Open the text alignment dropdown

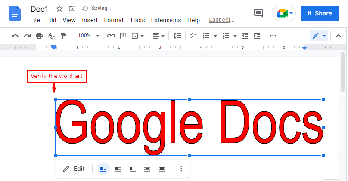pyautogui.click(x=158, y=36)
